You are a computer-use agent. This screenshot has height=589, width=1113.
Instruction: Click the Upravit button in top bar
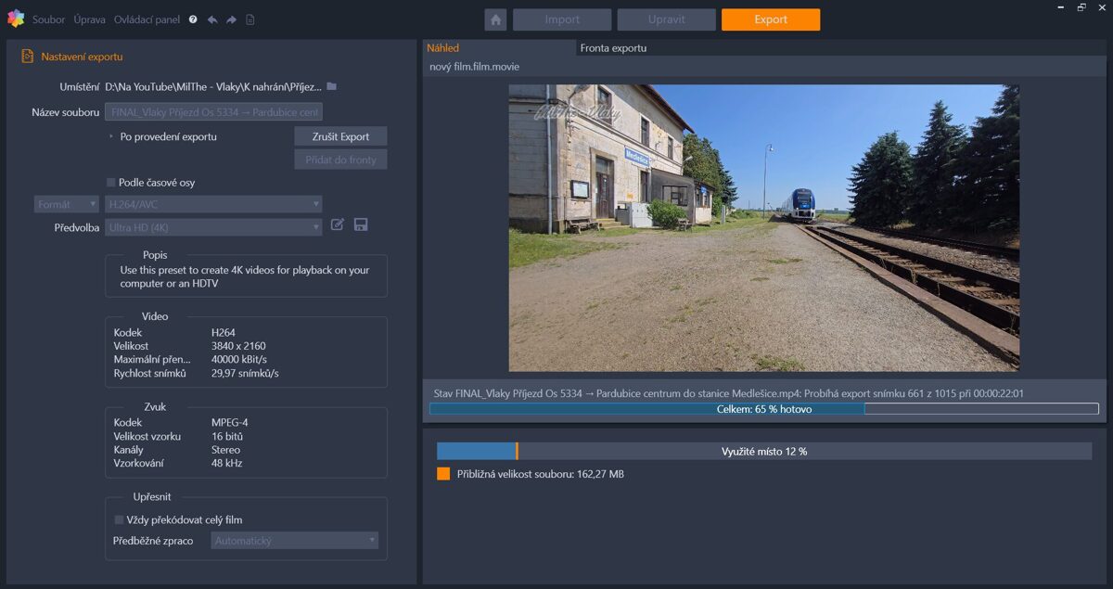[x=666, y=19]
